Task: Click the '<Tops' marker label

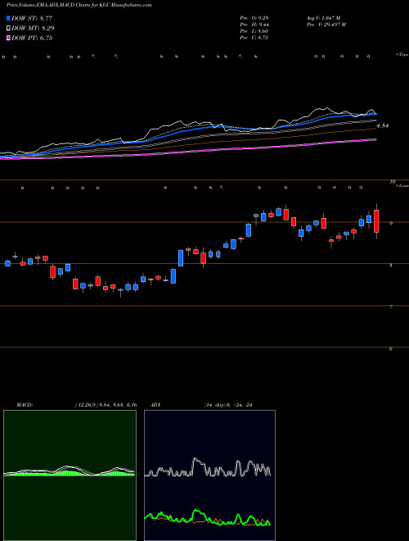Action: (x=402, y=55)
